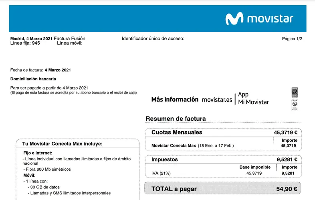Image resolution: width=315 pixels, height=200 pixels.
Task: Click the Impuestos total '9,5281 €'
Action: (x=287, y=159)
